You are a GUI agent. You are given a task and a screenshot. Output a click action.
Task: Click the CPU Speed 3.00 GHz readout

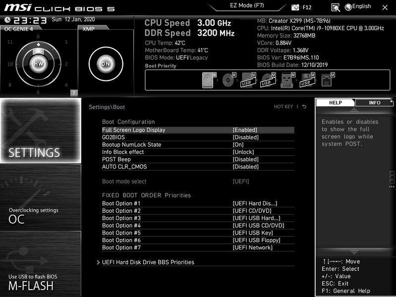pos(188,23)
